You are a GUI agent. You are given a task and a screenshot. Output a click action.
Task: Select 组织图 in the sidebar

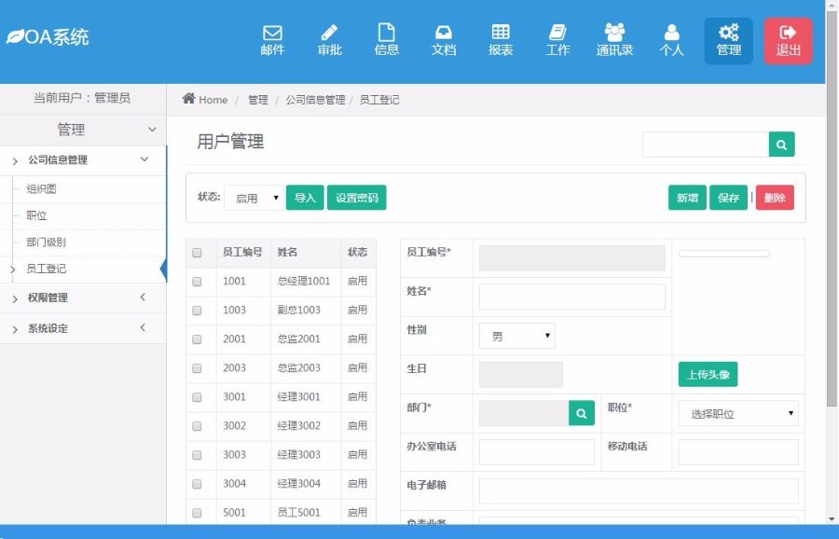[42, 188]
